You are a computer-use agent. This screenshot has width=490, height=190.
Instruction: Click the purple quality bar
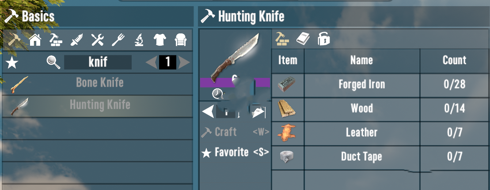(x=235, y=82)
